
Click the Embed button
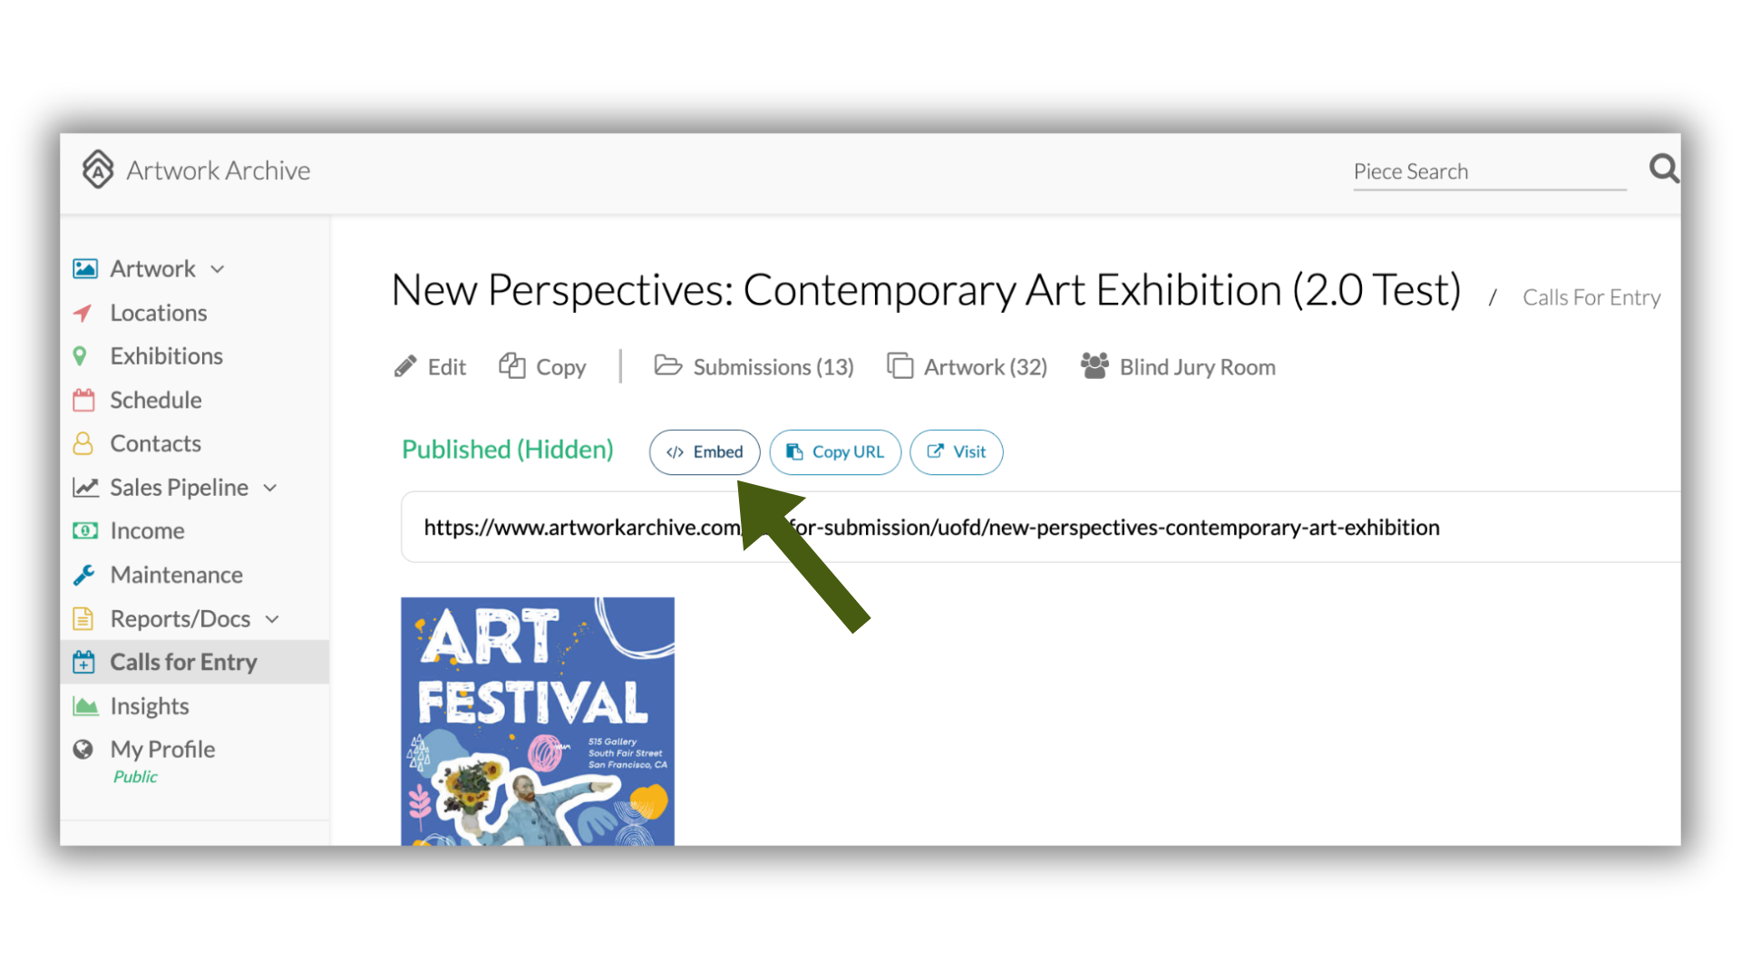[705, 451]
